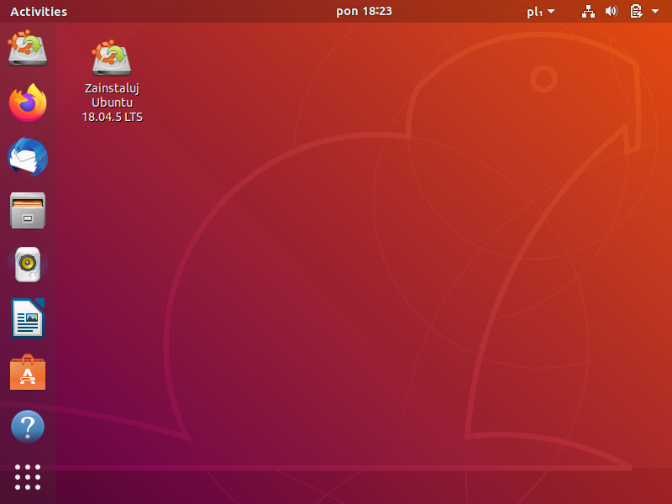
Task: Show all applications grid
Action: (28, 477)
